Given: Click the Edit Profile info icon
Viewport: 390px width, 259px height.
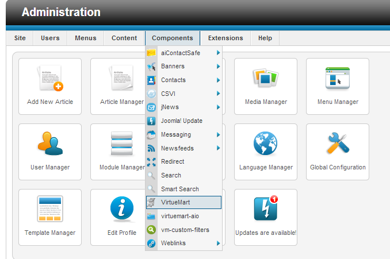Looking at the screenshot, I should click(x=122, y=208).
